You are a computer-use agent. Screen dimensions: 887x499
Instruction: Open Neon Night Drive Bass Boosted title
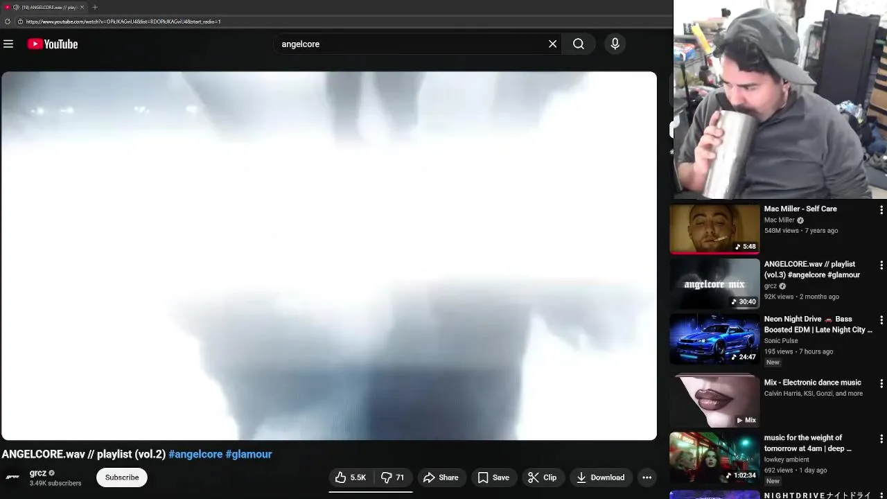point(818,324)
